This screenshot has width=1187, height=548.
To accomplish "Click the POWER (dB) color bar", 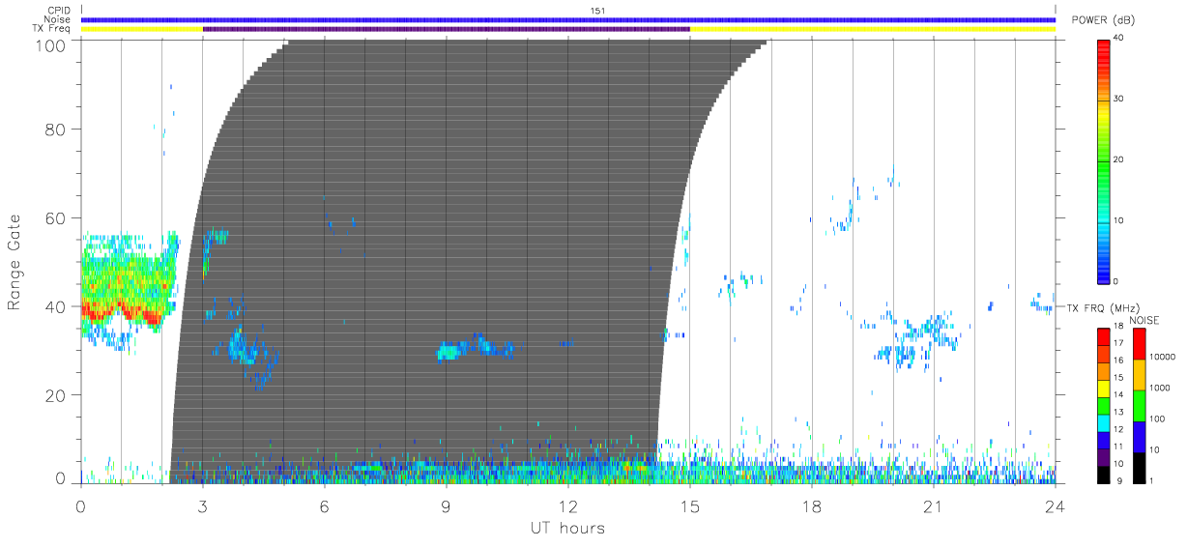I will [x=1104, y=160].
